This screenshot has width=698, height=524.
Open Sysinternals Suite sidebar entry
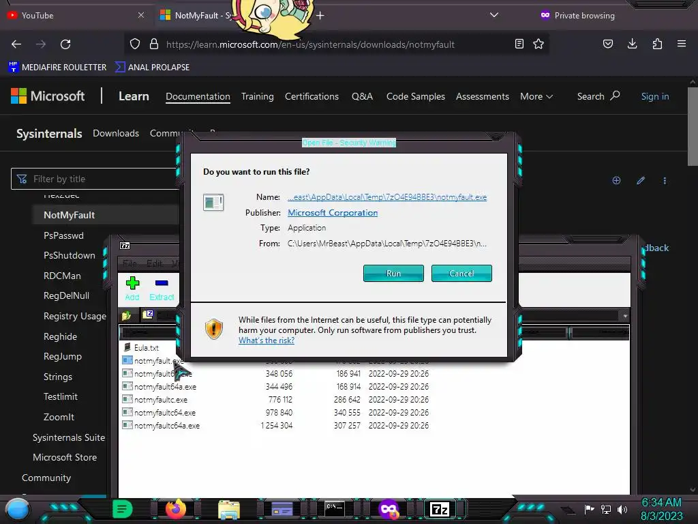point(69,437)
